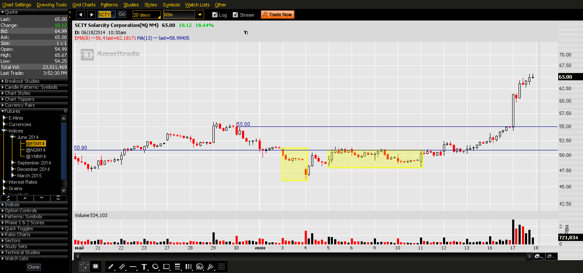Jump to bottom of futures list
583x273 pixels.
(58, 198)
